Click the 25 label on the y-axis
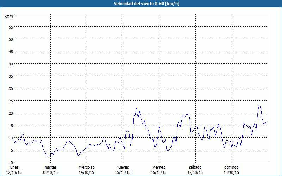282x176 pixels. click(11, 101)
